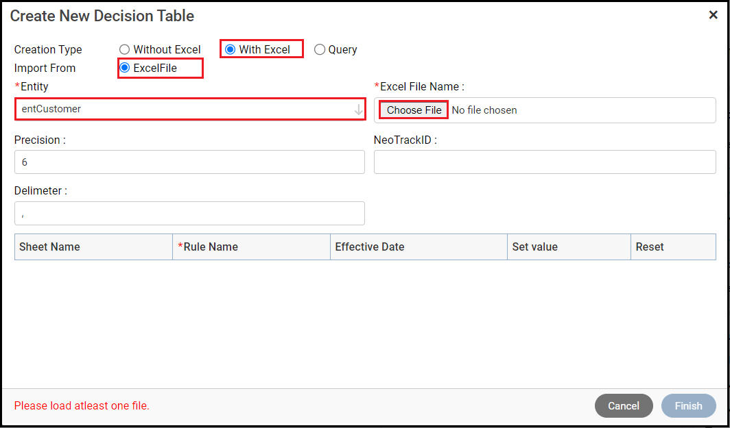
Task: Select the Without Excel radio button
Action: click(x=125, y=49)
